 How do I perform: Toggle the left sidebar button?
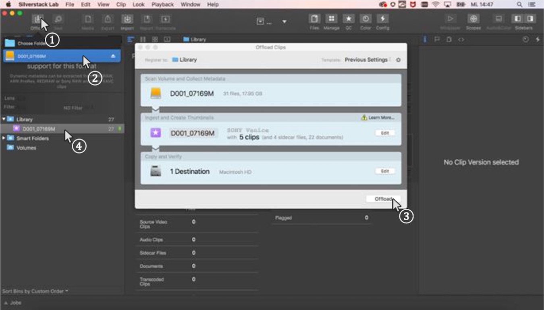coord(518,19)
